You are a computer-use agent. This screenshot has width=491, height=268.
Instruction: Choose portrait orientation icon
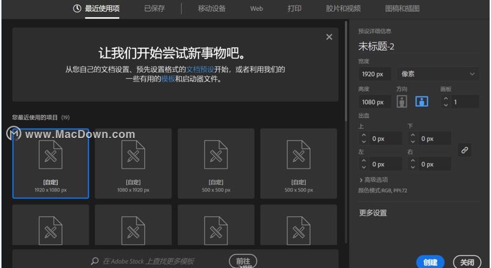[x=402, y=101]
